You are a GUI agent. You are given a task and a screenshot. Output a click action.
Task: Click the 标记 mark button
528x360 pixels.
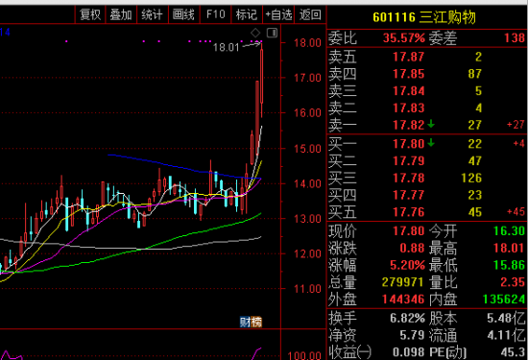247,14
